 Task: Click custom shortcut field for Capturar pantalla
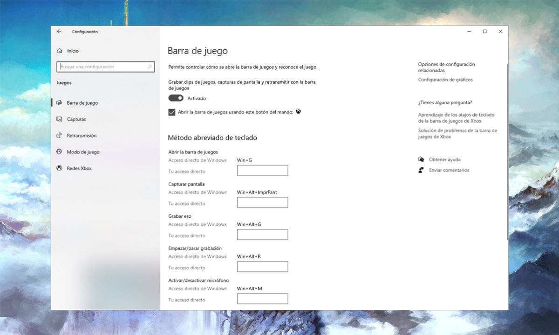pos(262,203)
